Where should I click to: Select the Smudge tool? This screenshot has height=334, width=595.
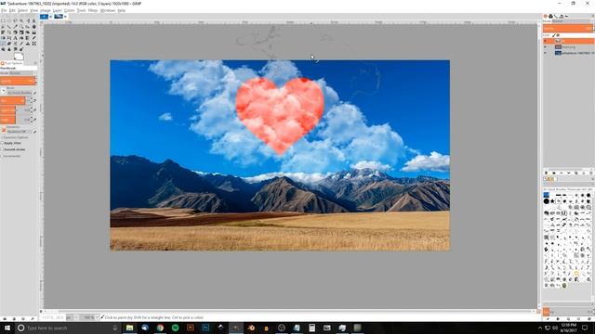[15, 49]
